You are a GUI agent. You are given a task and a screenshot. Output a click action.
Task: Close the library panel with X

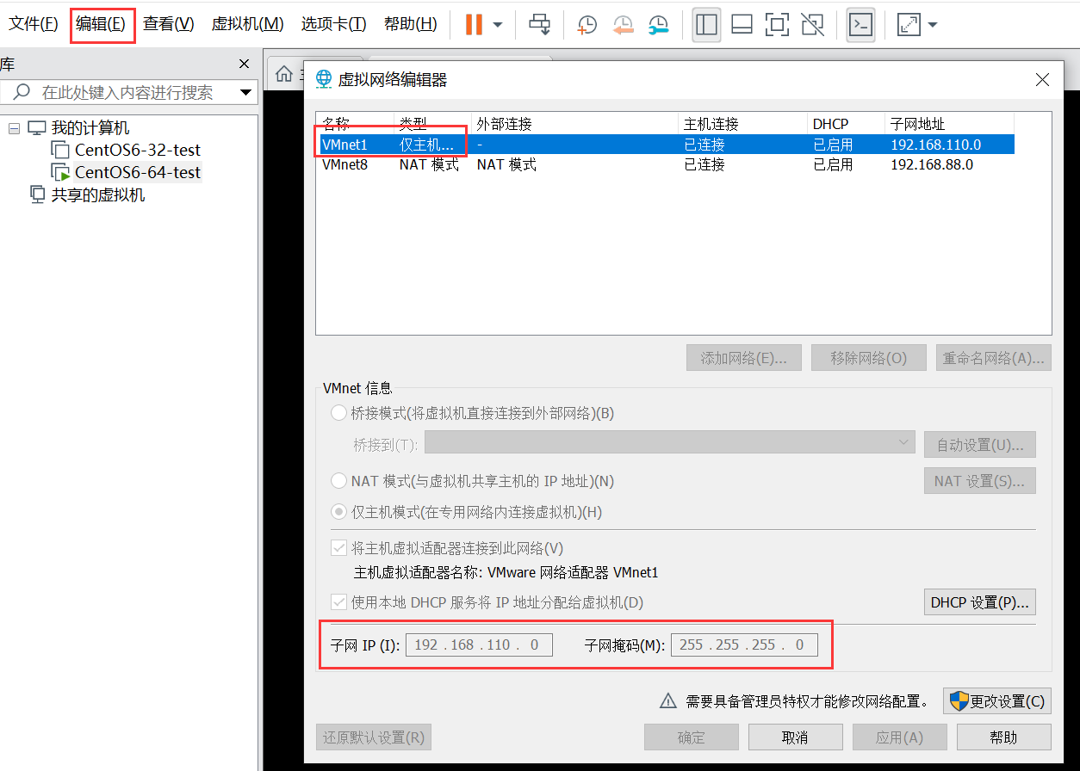tap(244, 65)
